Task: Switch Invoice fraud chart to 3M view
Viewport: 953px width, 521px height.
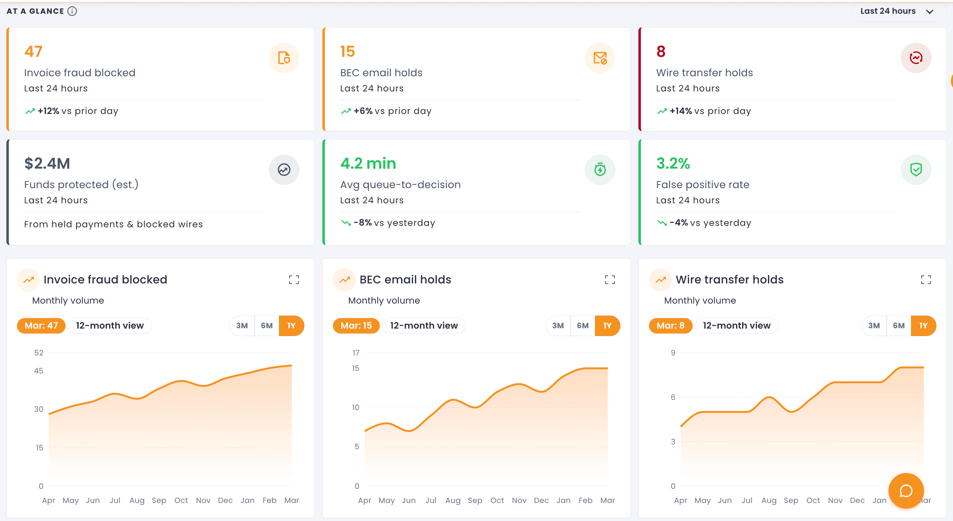Action: coord(242,325)
